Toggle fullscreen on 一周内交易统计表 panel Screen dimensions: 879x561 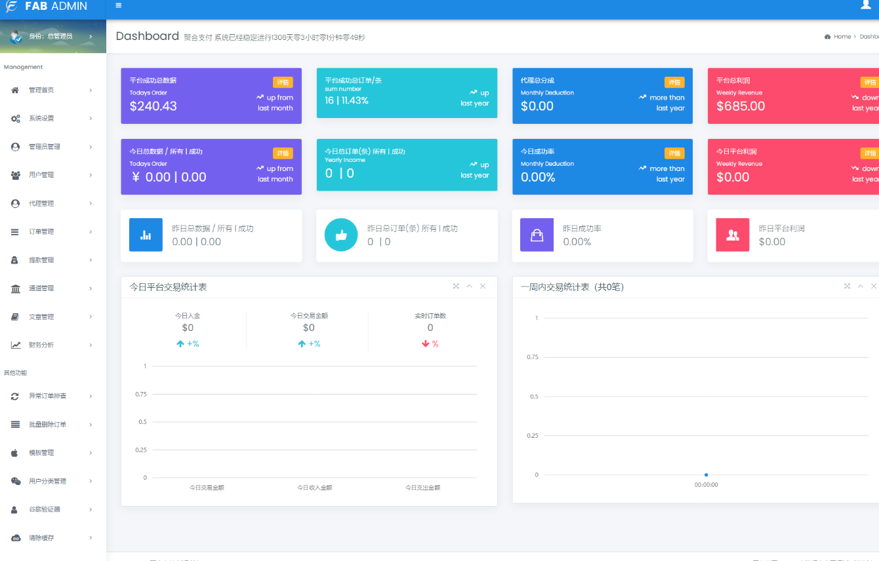(847, 286)
